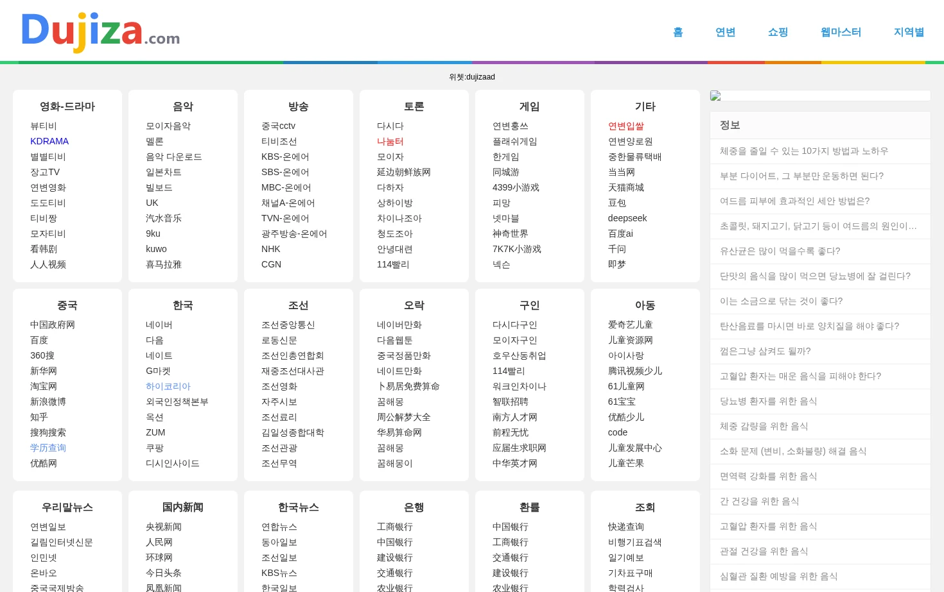The height and width of the screenshot is (592, 944).
Task: Open the 知乎 link
Action: pos(39,417)
